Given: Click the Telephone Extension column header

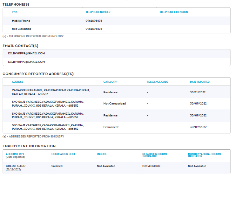Looking at the screenshot, I should click(x=174, y=12).
